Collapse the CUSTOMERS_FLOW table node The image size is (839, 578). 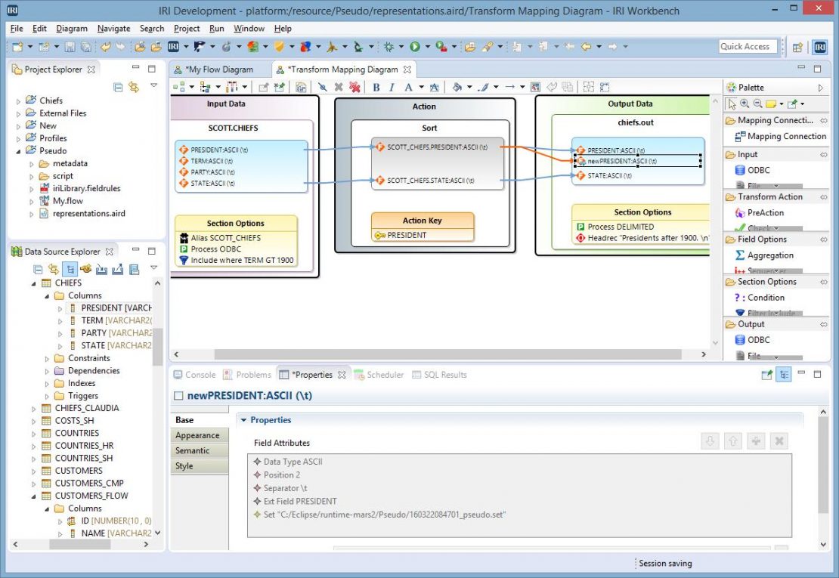pos(34,496)
